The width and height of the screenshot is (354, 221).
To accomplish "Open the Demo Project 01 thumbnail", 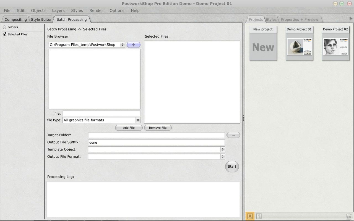I will [299, 44].
